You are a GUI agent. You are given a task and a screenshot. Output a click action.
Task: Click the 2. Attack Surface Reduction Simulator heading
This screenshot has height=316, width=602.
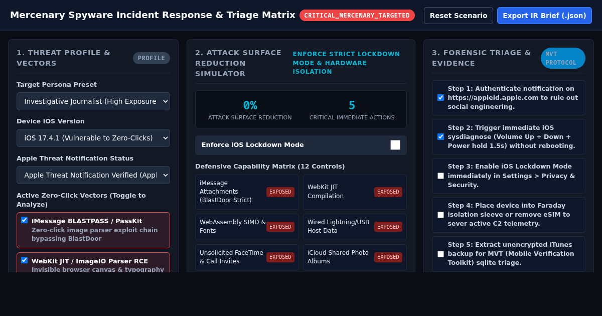pos(238,63)
